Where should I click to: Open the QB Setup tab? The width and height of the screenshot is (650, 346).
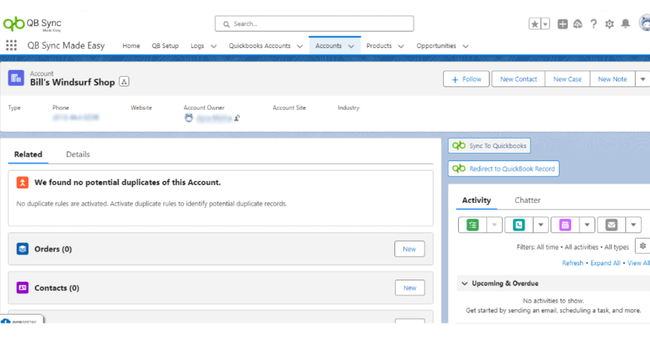[165, 46]
